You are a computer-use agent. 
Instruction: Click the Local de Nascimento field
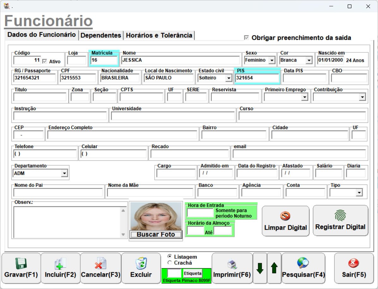pos(169,78)
